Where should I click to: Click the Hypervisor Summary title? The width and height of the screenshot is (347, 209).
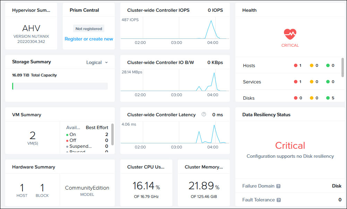31,10
